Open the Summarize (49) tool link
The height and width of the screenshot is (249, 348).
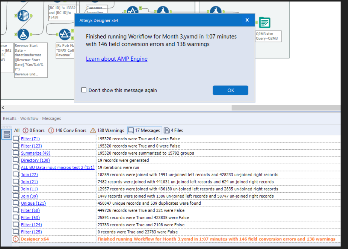tap(35, 153)
